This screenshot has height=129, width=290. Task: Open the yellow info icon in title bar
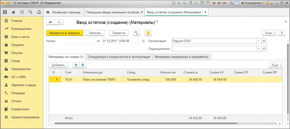point(268,3)
